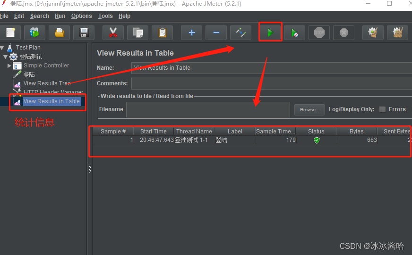
Task: Select Test Plan in the tree
Action: click(x=28, y=48)
